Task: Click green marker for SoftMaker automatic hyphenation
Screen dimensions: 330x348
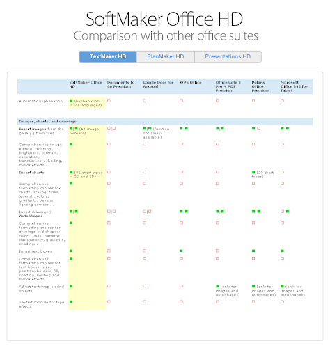Action: 71,101
